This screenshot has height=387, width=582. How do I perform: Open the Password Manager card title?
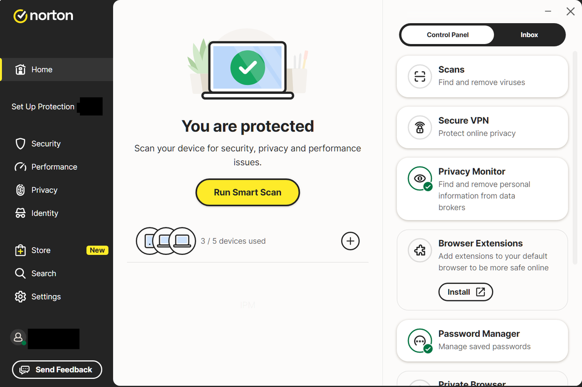(x=479, y=334)
